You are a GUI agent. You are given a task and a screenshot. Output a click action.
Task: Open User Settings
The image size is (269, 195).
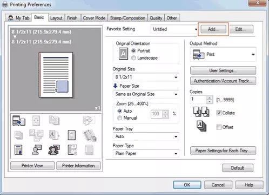(x=223, y=70)
